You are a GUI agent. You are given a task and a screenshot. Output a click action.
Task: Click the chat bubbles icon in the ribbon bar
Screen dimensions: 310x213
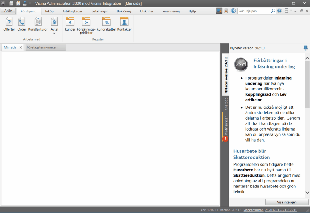(219, 11)
